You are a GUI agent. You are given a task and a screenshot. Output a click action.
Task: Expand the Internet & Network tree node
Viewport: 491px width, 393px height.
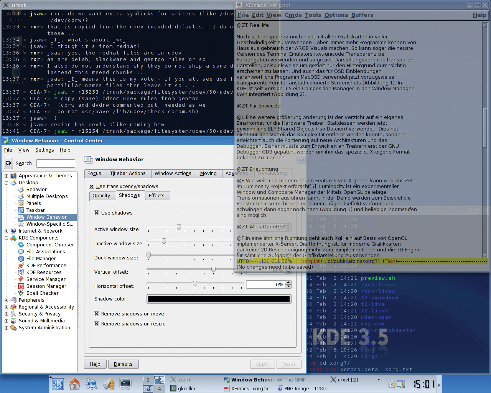coord(6,231)
